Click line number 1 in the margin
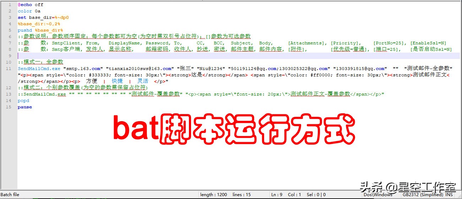Image resolution: width=462 pixels, height=199 pixels. point(10,5)
